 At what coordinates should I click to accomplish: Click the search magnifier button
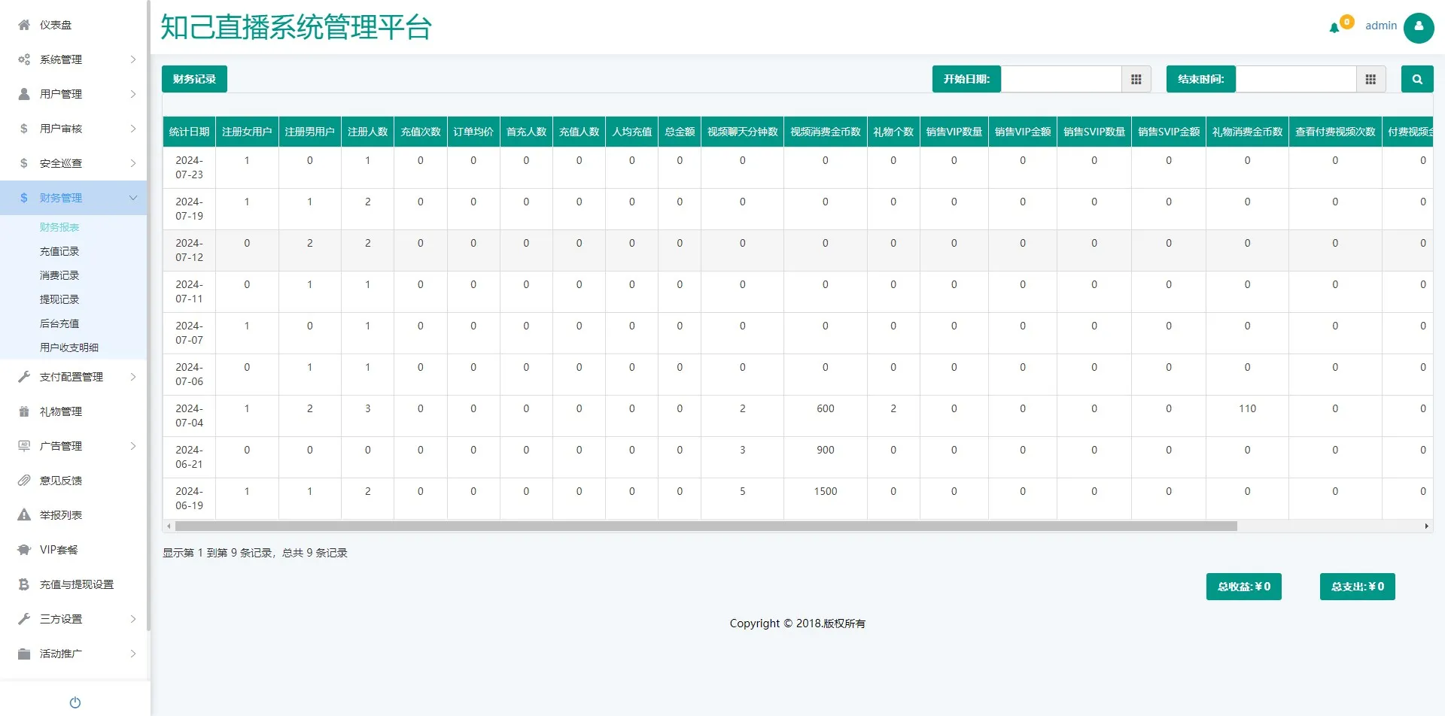pos(1417,79)
